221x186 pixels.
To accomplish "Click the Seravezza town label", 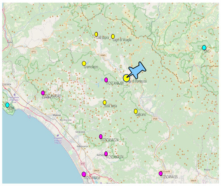I will click(x=80, y=132).
